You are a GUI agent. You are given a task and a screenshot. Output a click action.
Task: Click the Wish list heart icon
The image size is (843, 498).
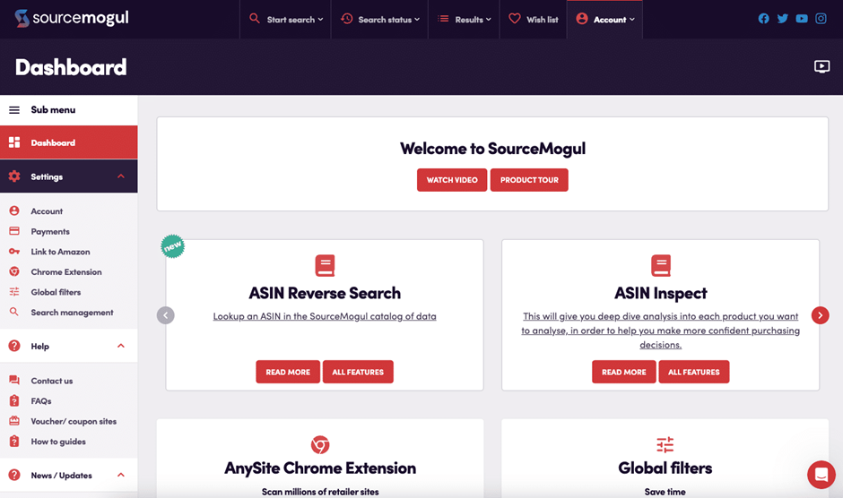pyautogui.click(x=515, y=19)
